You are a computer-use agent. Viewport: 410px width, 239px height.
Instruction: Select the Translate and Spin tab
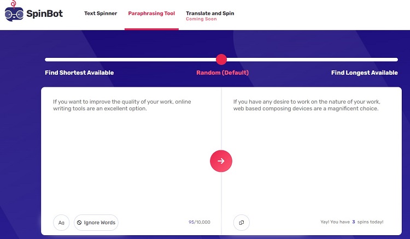[x=210, y=13]
